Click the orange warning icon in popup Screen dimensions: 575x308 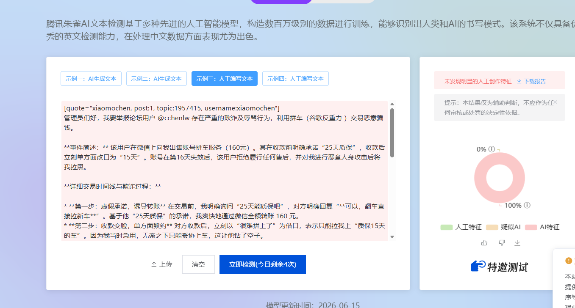[569, 261]
